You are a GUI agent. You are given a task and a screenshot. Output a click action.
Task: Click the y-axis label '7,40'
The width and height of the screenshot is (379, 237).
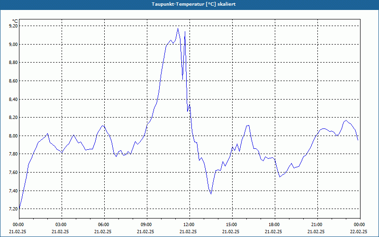13,191
